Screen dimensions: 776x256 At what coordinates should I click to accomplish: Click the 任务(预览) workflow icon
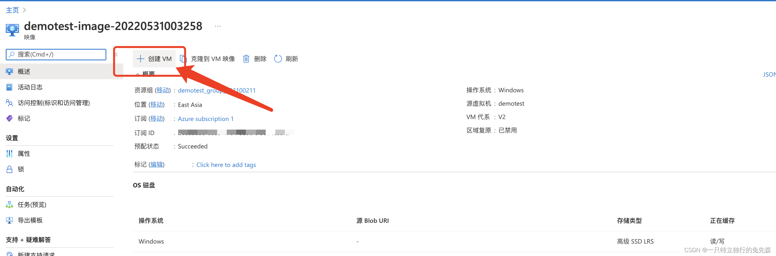point(10,205)
